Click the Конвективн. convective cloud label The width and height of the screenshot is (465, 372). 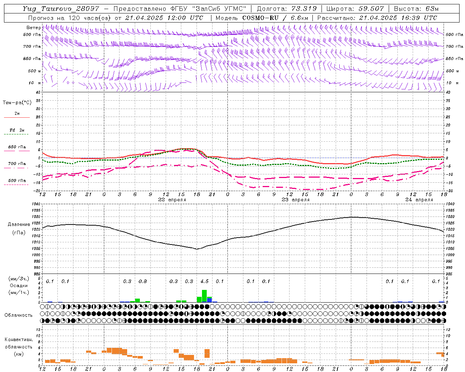[x=19, y=340]
